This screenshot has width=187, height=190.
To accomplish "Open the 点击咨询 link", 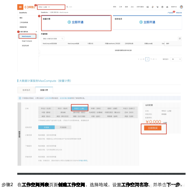I will pos(48,98).
